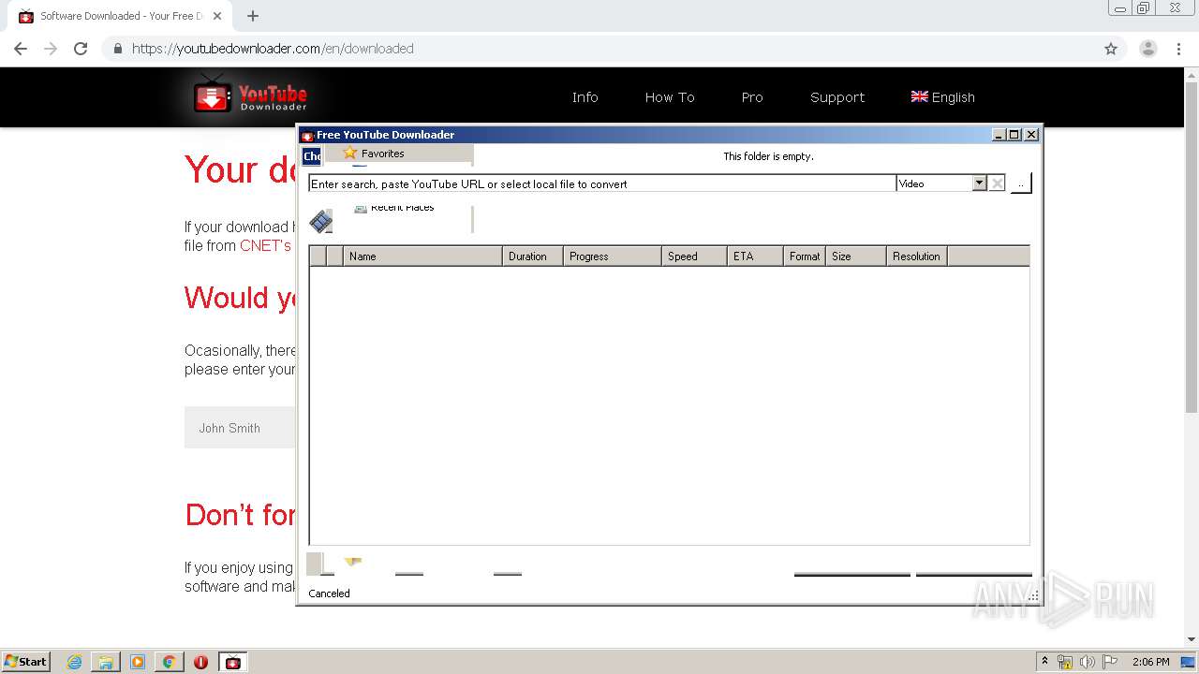1199x674 pixels.
Task: Reload the current Chrome page
Action: (81, 49)
